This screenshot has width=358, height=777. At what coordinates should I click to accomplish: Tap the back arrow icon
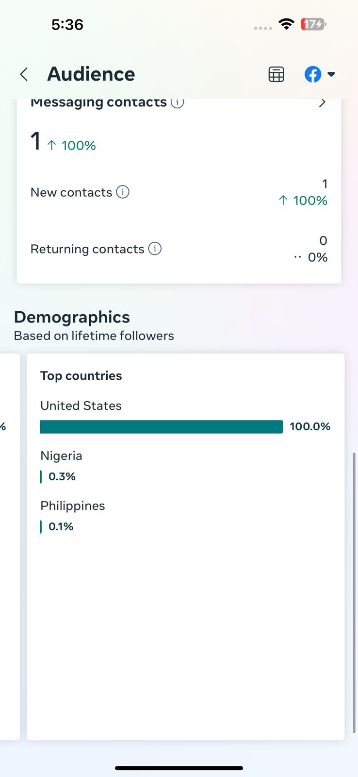[24, 74]
